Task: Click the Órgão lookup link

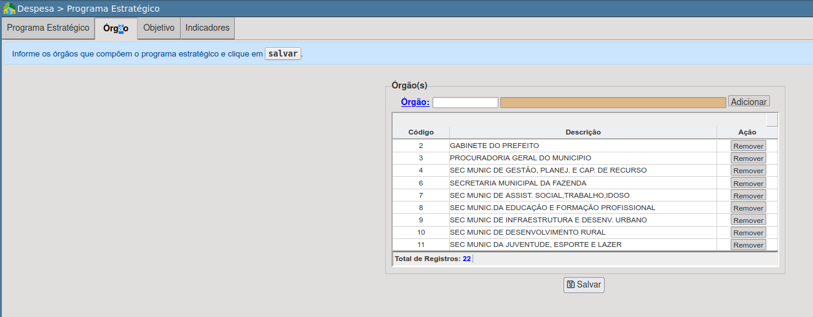Action: (x=415, y=102)
